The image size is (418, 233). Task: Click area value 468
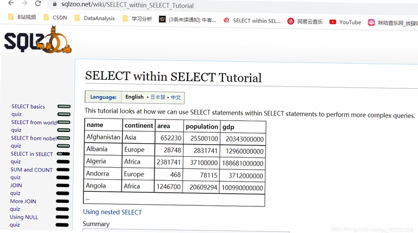pyautogui.click(x=176, y=175)
